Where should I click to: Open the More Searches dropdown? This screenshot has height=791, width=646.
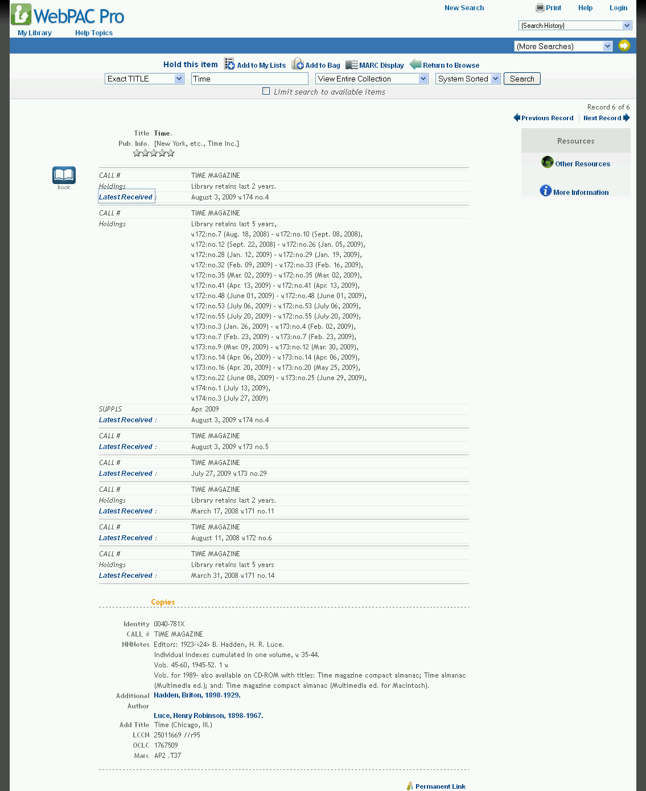tap(563, 46)
